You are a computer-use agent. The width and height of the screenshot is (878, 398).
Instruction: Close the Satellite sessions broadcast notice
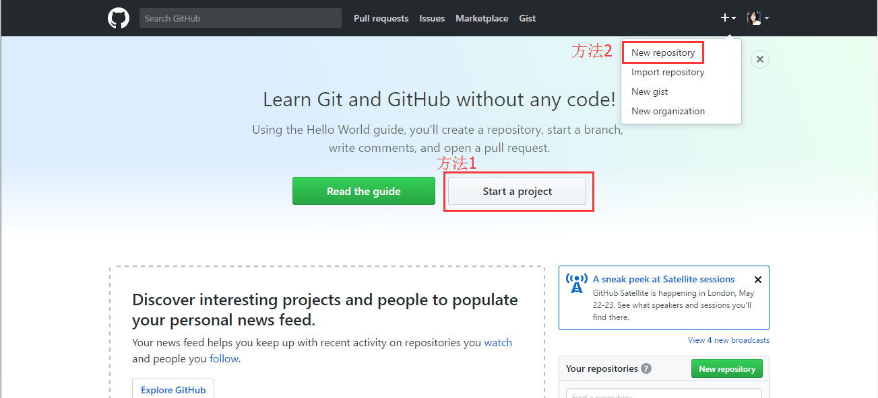(x=758, y=280)
